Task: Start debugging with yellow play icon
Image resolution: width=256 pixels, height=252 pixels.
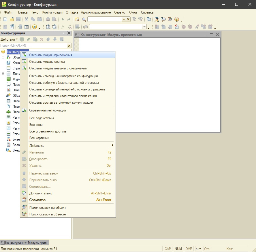Action: 34,27
